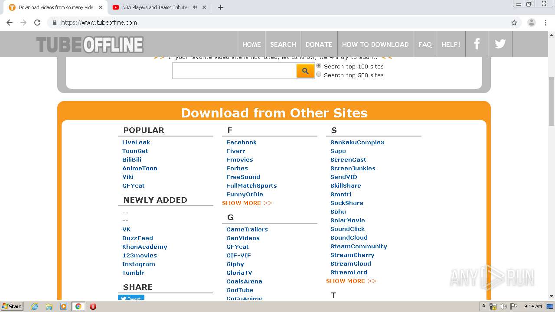Screen dimensions: 555x312
Task: Open Chrome profile avatar
Action: click(x=532, y=23)
